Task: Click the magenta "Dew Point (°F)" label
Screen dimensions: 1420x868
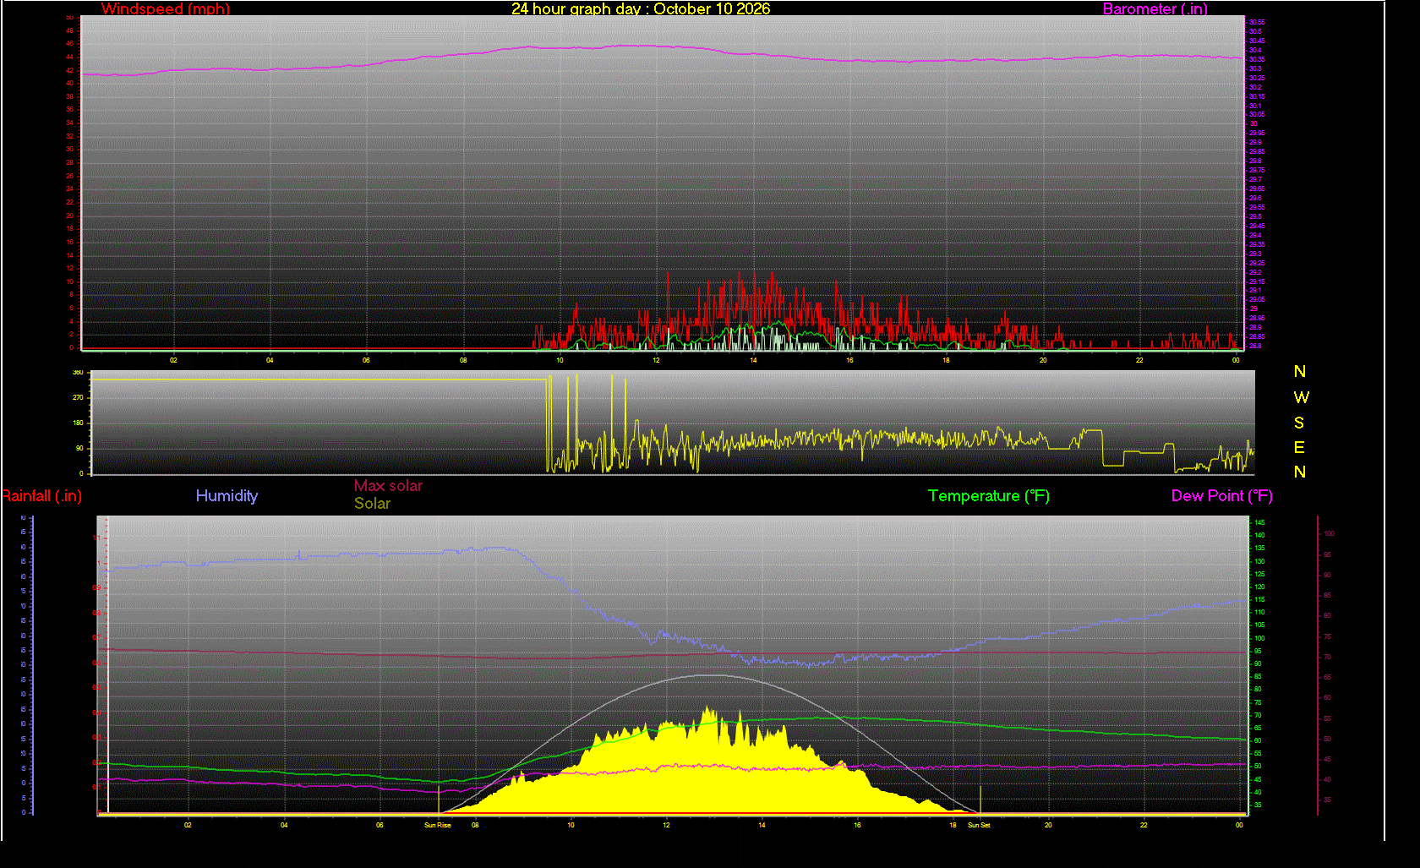Action: tap(1222, 496)
